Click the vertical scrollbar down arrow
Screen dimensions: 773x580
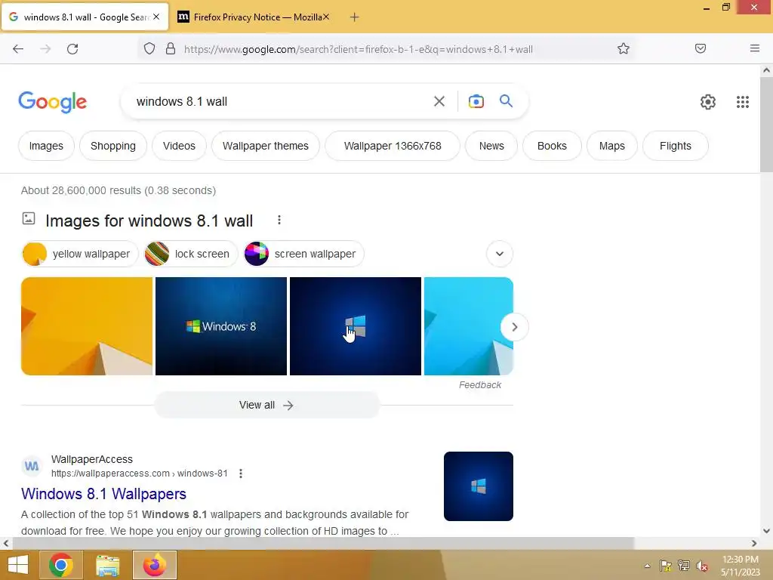pyautogui.click(x=766, y=531)
